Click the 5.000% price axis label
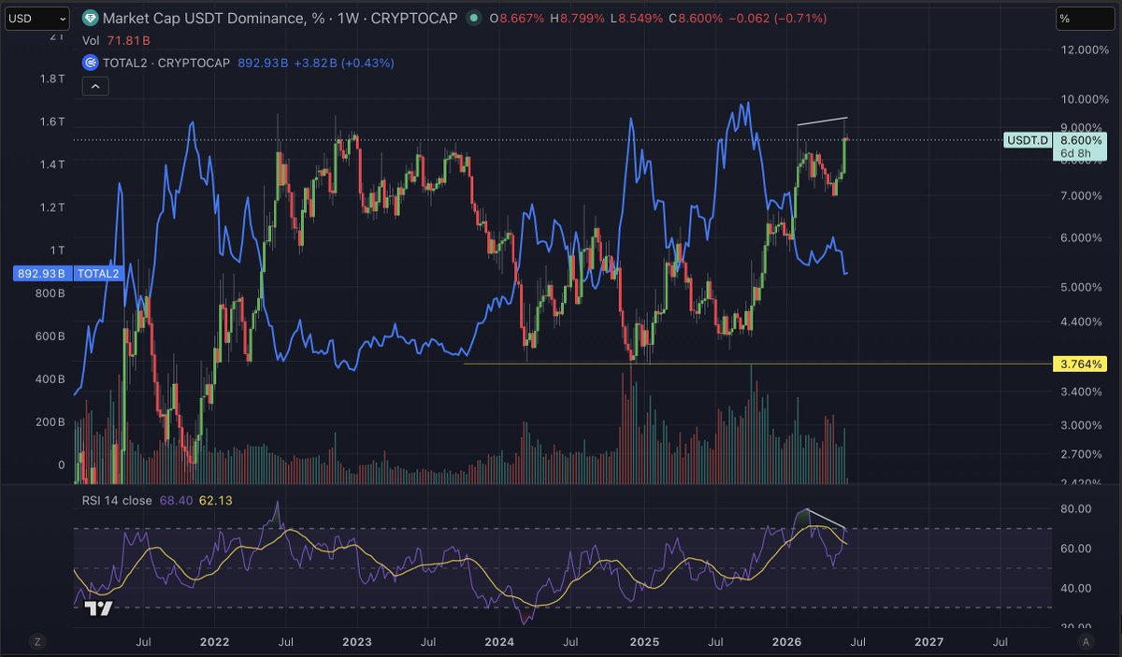The width and height of the screenshot is (1122, 657). pos(1081,287)
